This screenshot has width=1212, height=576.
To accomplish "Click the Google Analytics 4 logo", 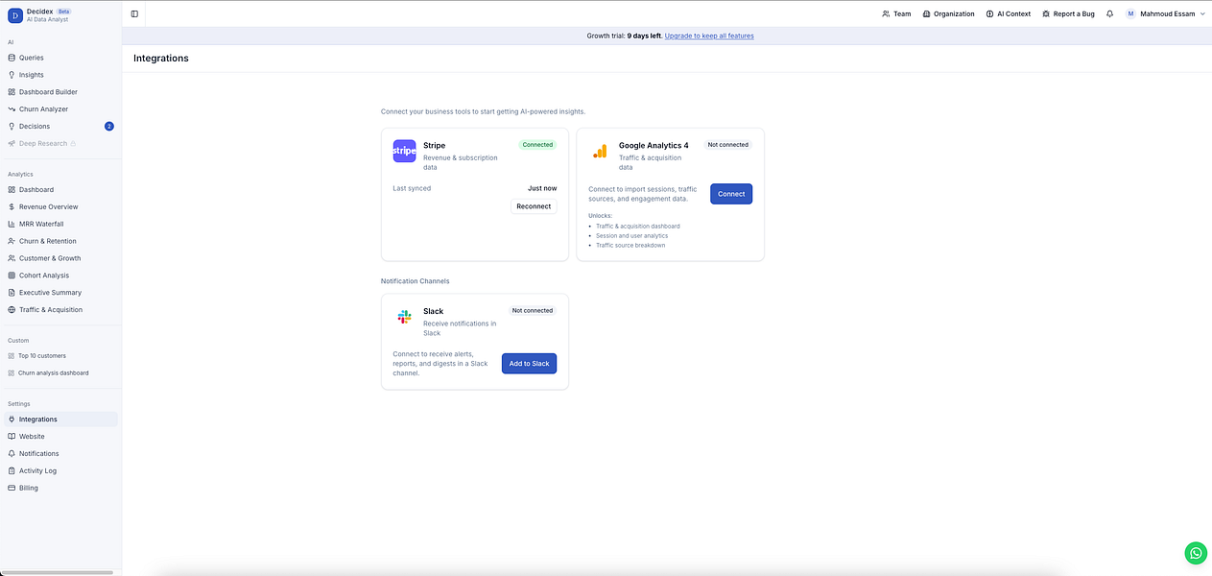I will click(x=600, y=151).
